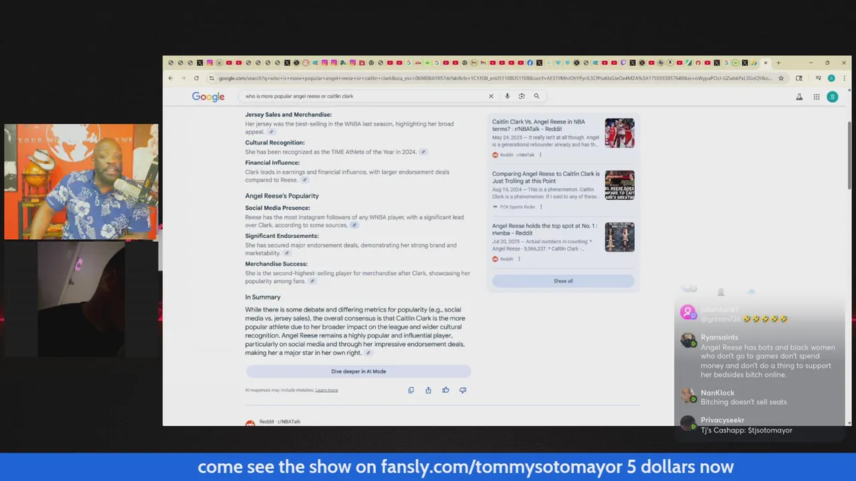Screen dimensions: 856x481
Task: Click the URL in the address bar
Action: click(495, 78)
